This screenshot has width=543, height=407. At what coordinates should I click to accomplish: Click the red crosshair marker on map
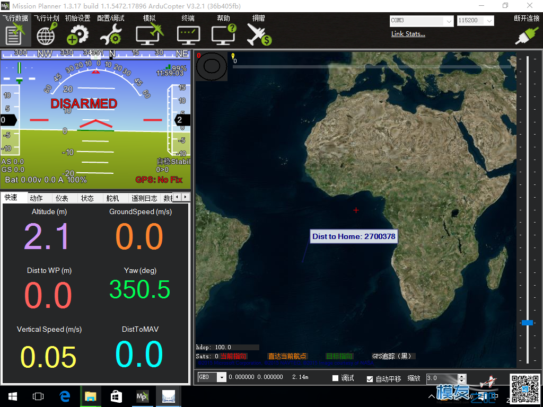click(x=356, y=210)
